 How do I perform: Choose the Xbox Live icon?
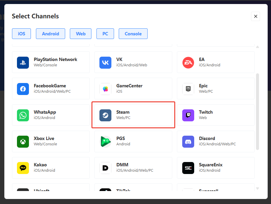[23, 141]
